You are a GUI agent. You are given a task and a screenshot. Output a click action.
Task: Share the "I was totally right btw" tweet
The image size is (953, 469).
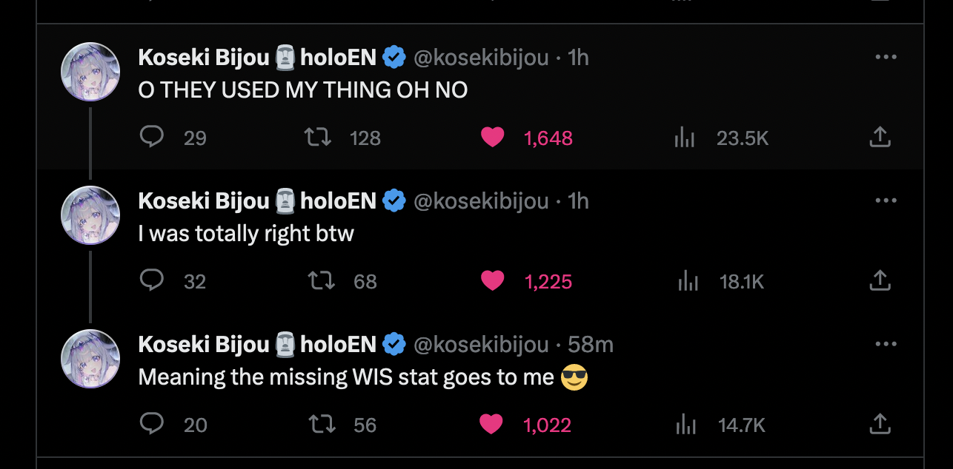[x=879, y=280]
